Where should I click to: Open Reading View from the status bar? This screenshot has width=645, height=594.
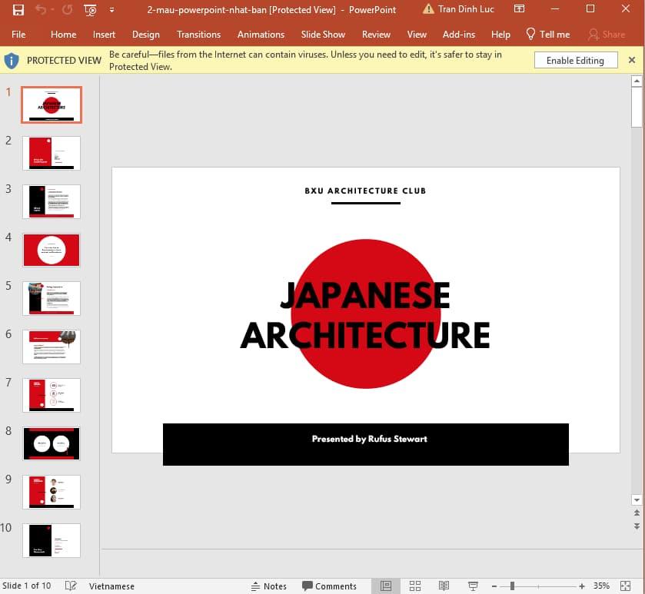click(x=444, y=586)
